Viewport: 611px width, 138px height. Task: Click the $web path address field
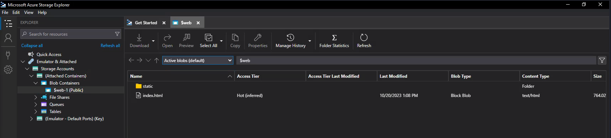[x=416, y=60]
